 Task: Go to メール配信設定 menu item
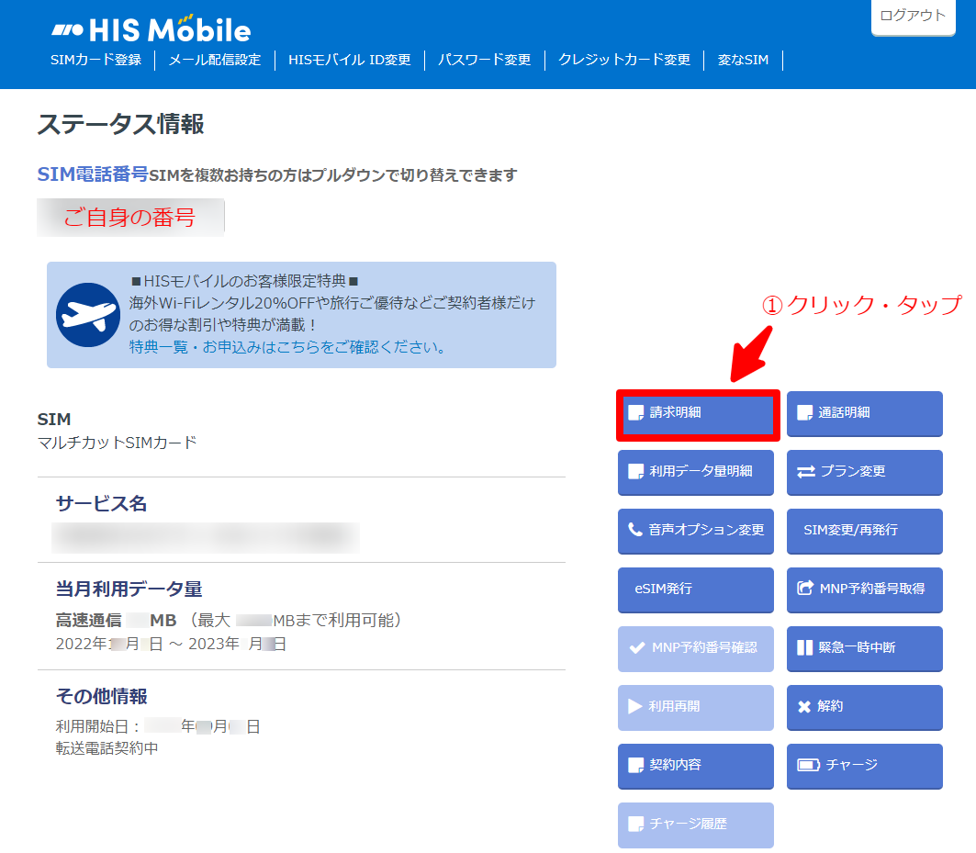click(x=215, y=60)
